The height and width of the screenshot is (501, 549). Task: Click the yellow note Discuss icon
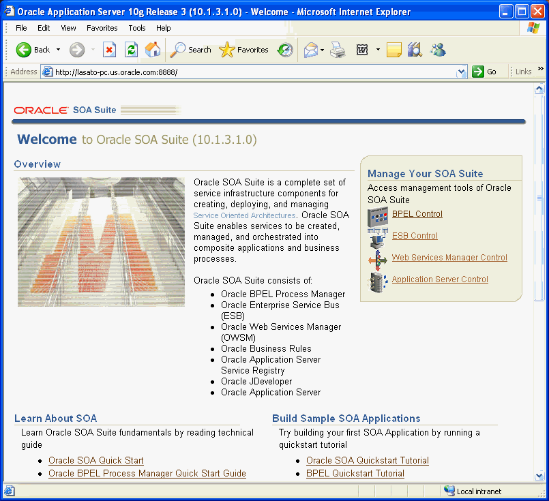(x=394, y=50)
